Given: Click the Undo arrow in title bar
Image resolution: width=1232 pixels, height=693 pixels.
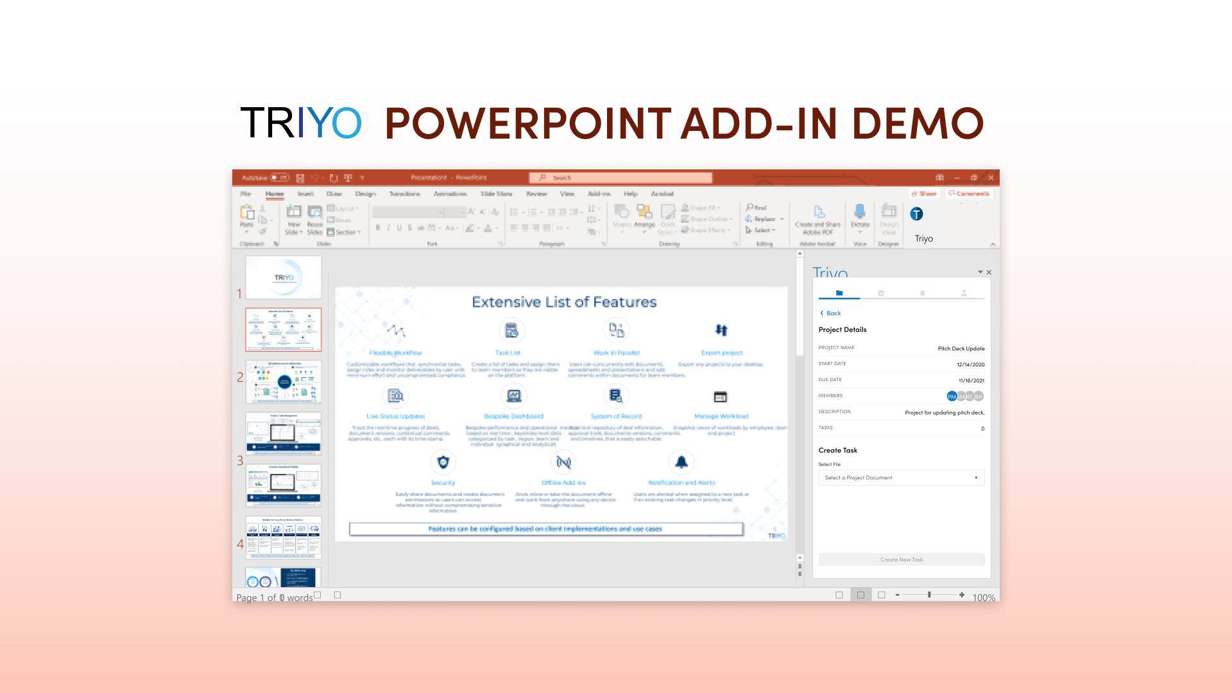Looking at the screenshot, I should (314, 178).
